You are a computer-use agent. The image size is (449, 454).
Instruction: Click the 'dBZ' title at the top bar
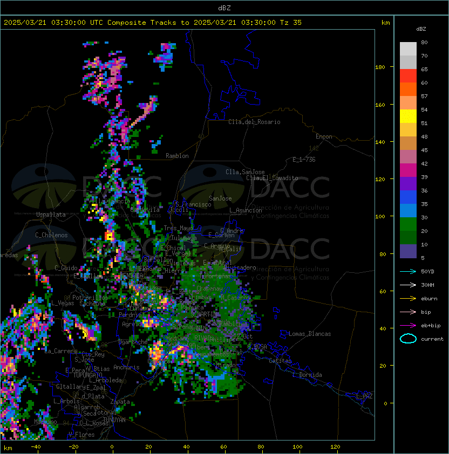pos(224,8)
